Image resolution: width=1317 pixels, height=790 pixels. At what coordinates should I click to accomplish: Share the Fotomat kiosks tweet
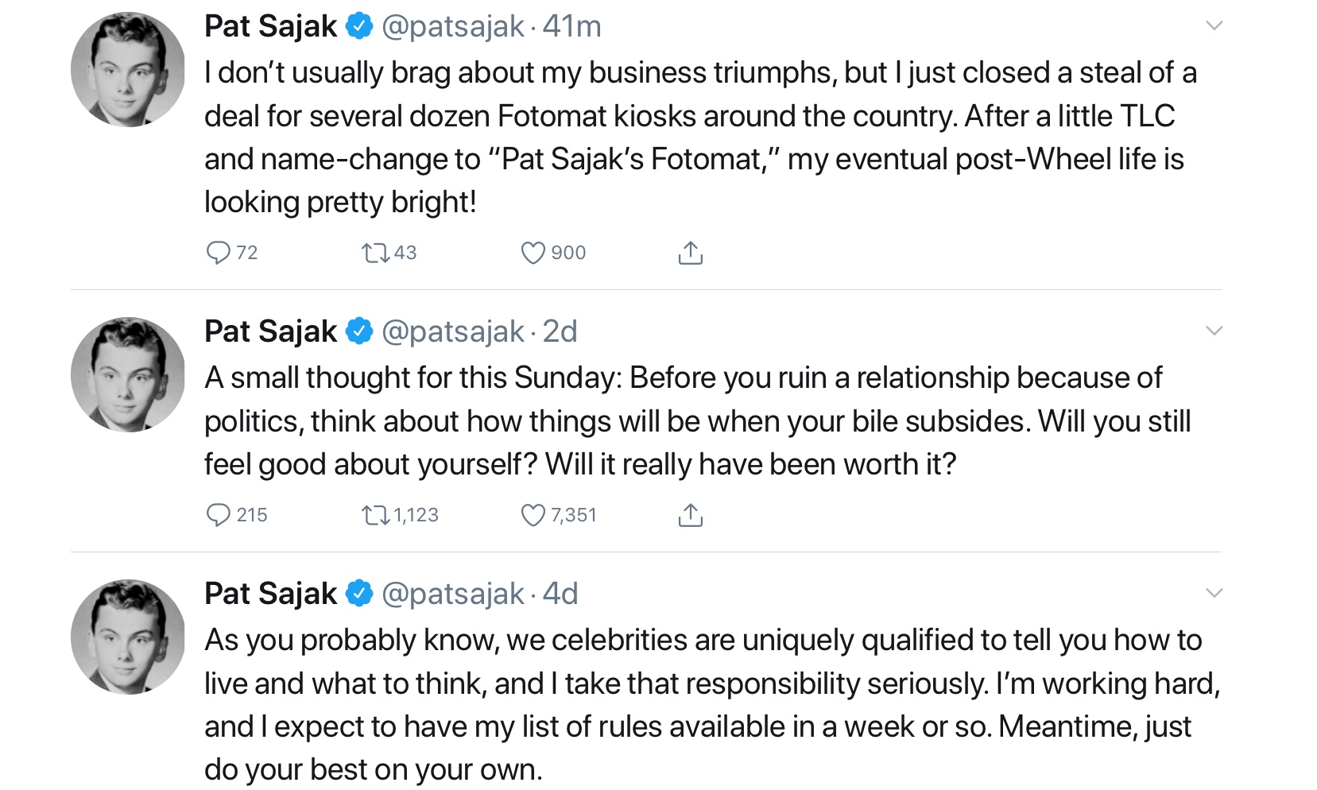pyautogui.click(x=690, y=253)
